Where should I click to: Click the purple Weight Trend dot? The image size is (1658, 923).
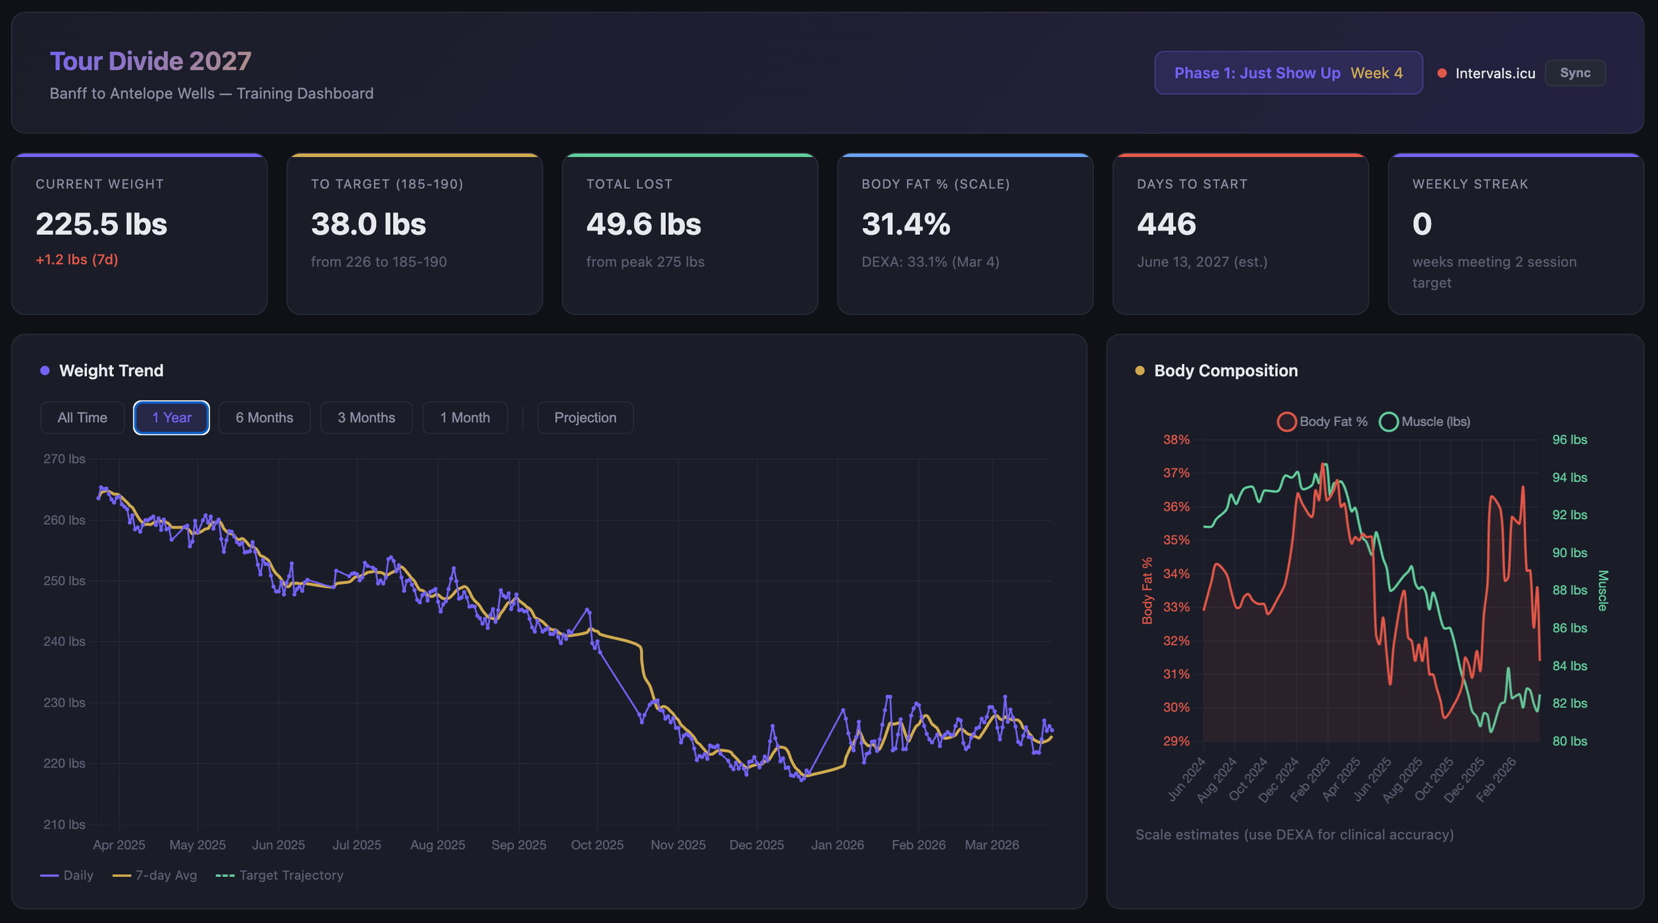45,371
